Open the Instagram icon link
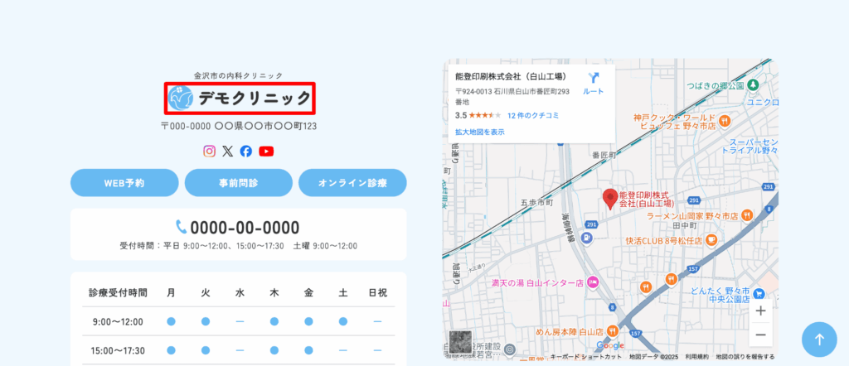This screenshot has height=366, width=849. click(x=210, y=151)
